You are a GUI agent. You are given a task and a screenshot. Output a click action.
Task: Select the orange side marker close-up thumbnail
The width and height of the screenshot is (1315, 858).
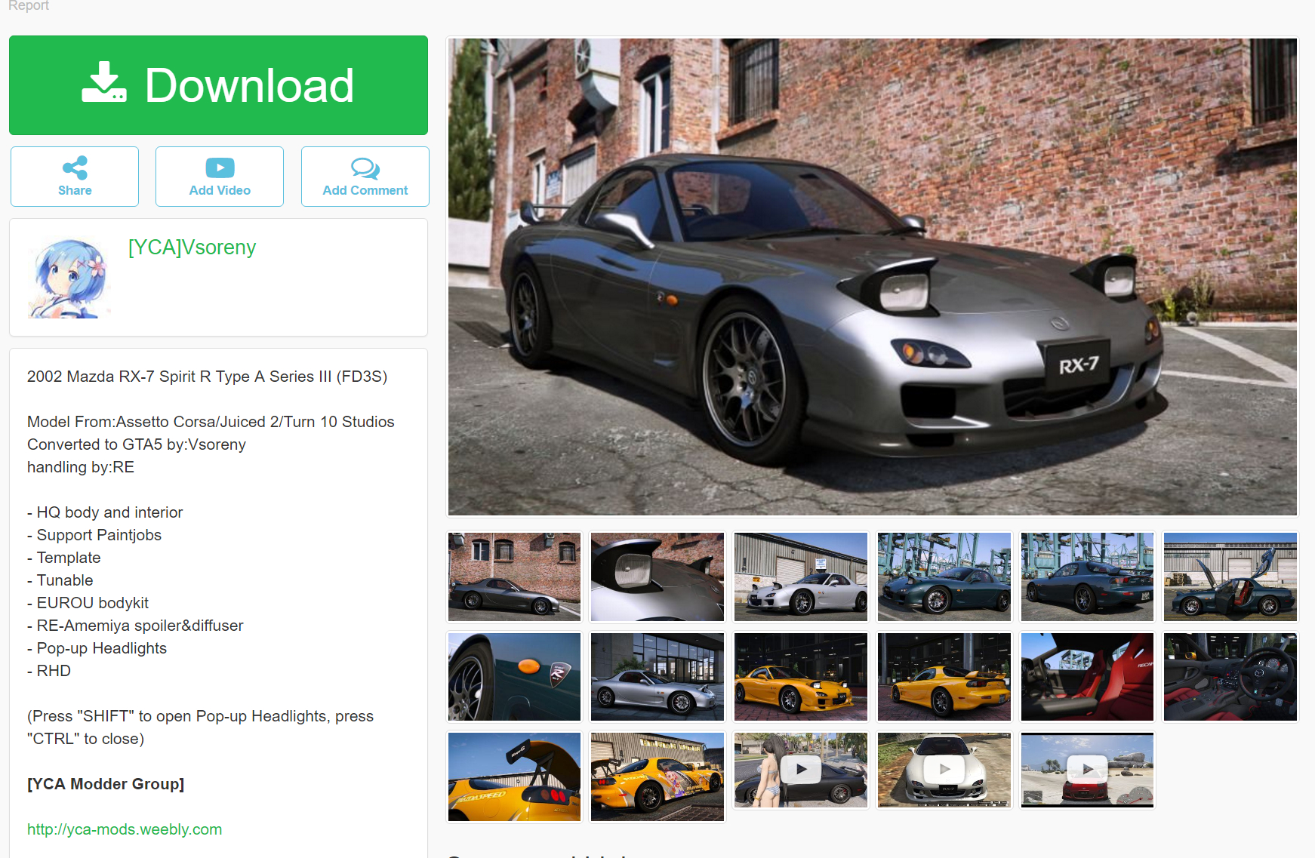(x=515, y=677)
